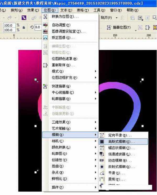This screenshot has height=195, width=157.
Task: Click the top scale percentage input field
Action: (x=8, y=25)
